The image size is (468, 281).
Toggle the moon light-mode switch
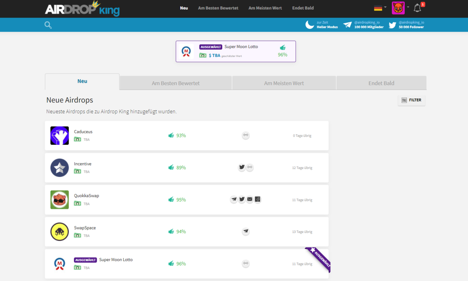310,25
